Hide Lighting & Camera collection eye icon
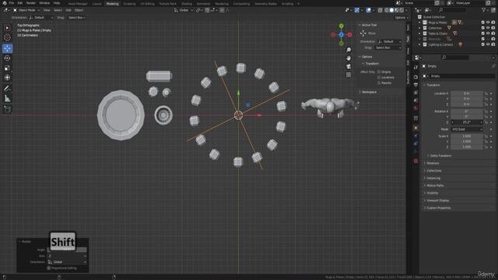 (x=488, y=45)
